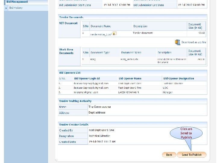The image size is (217, 163).
Task: Select Created By value Test Dept user1 One
Action: 102,130
